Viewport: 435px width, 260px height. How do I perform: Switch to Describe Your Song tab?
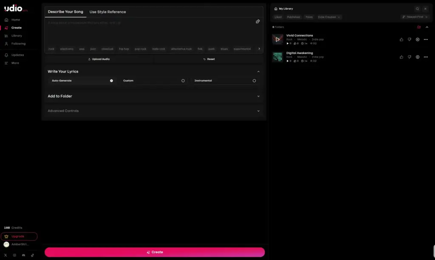click(65, 12)
